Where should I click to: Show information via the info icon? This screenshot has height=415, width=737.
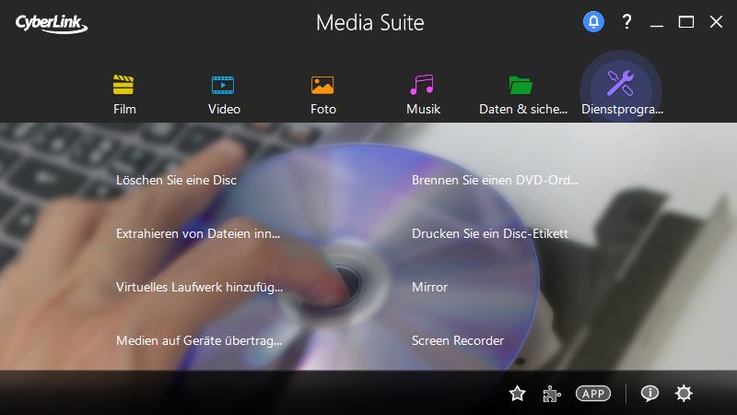click(649, 394)
